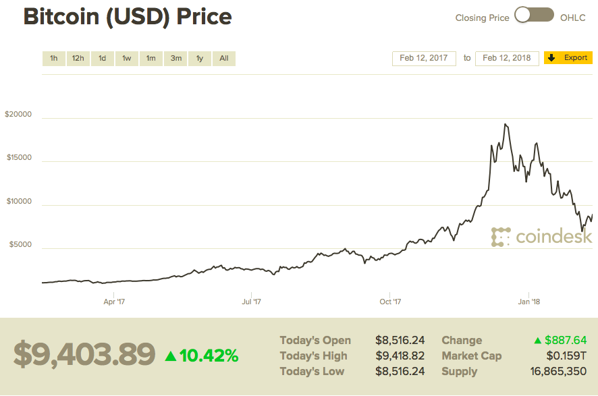Click the Closing Price label
598x396 pixels.
click(482, 18)
